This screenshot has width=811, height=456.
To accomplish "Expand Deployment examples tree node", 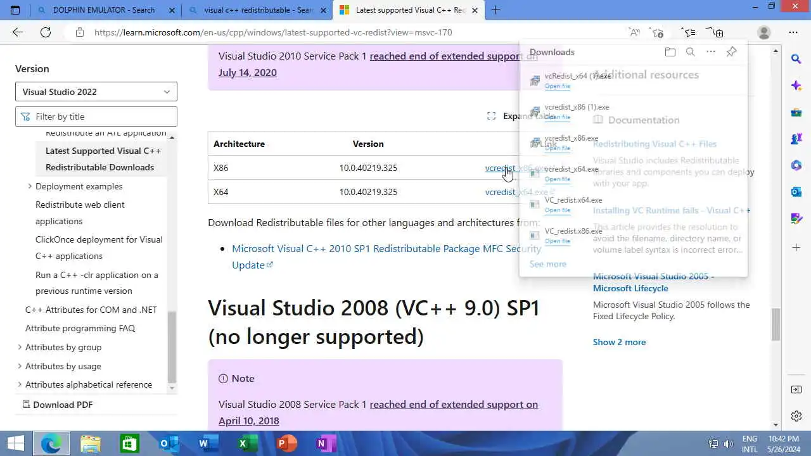I will [30, 186].
